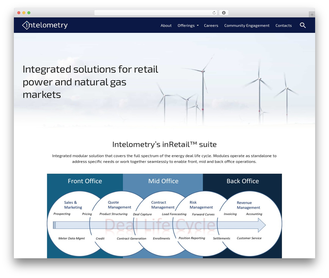Click the 'Contract Generation' label
The image size is (329, 278).
click(x=131, y=239)
